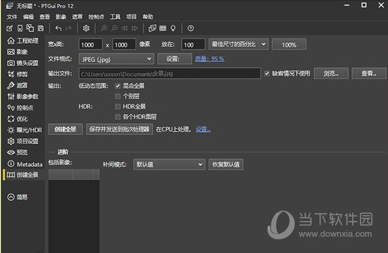Viewport: 388px width, 253px height.
Task: Click the Previous image rewind icon
Action: [x=125, y=28]
